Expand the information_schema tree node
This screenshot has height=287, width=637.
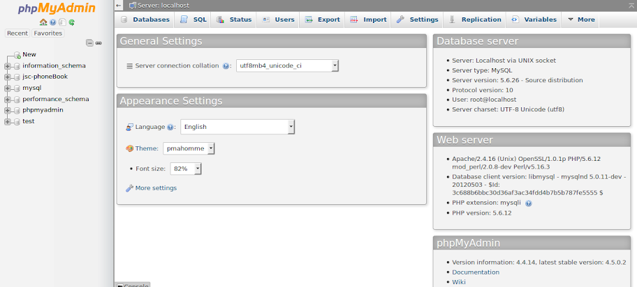tap(7, 66)
